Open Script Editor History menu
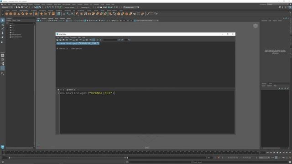292x164 pixels. pyautogui.click(x=67, y=37)
